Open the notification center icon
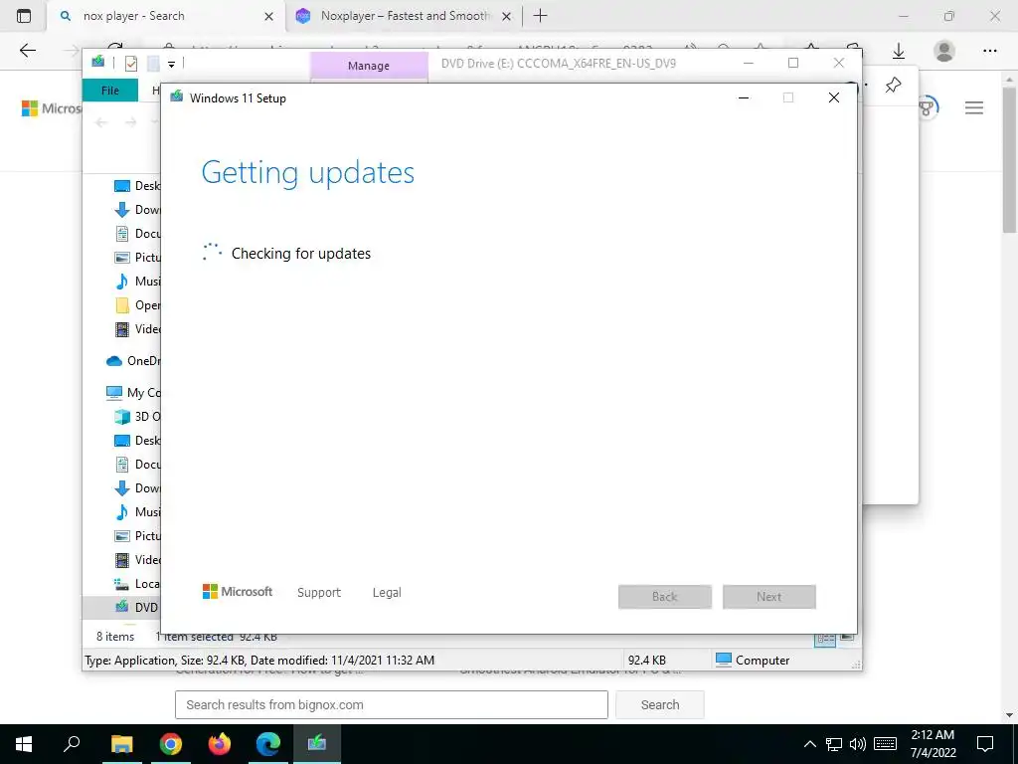This screenshot has width=1018, height=764. pos(985,744)
